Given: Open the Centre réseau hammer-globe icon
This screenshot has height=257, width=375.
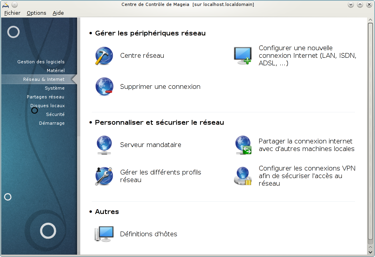Looking at the screenshot, I should coord(104,56).
